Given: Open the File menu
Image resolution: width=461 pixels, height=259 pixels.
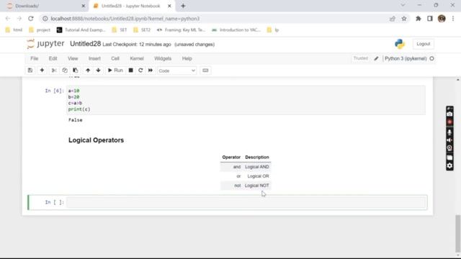Looking at the screenshot, I should click(x=35, y=58).
